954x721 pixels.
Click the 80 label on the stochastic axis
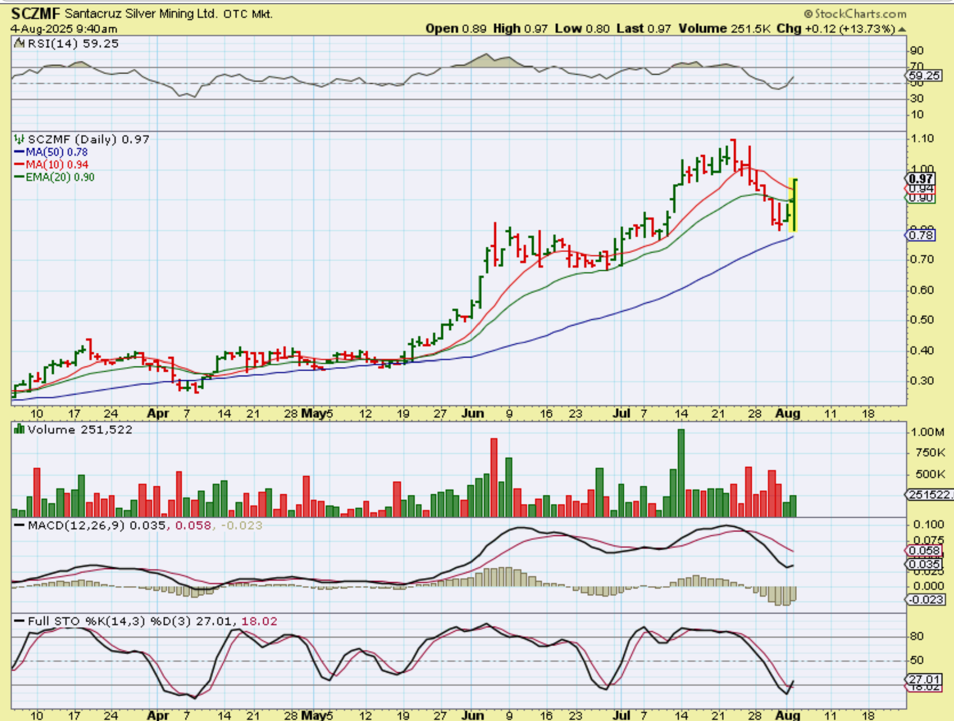pos(917,636)
